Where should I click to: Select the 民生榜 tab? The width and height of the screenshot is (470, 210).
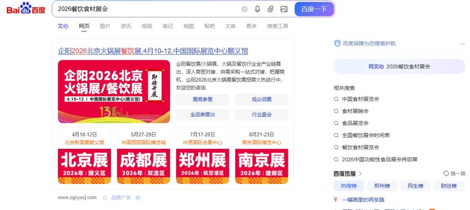(x=416, y=186)
